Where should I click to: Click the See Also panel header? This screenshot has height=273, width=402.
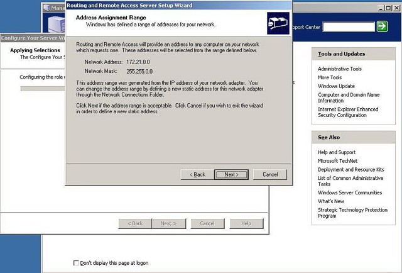click(x=354, y=137)
